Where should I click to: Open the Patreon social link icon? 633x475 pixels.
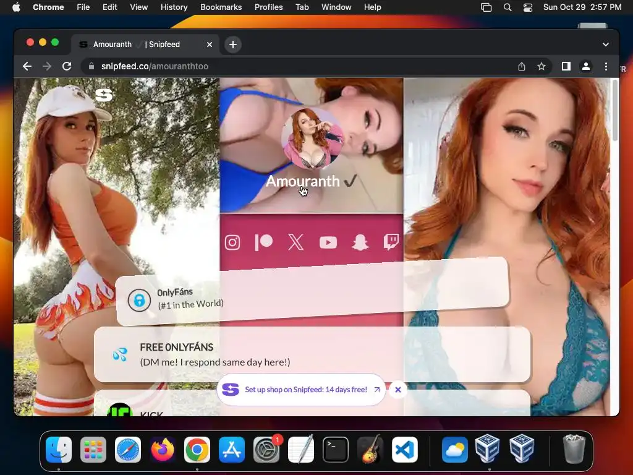tap(264, 242)
